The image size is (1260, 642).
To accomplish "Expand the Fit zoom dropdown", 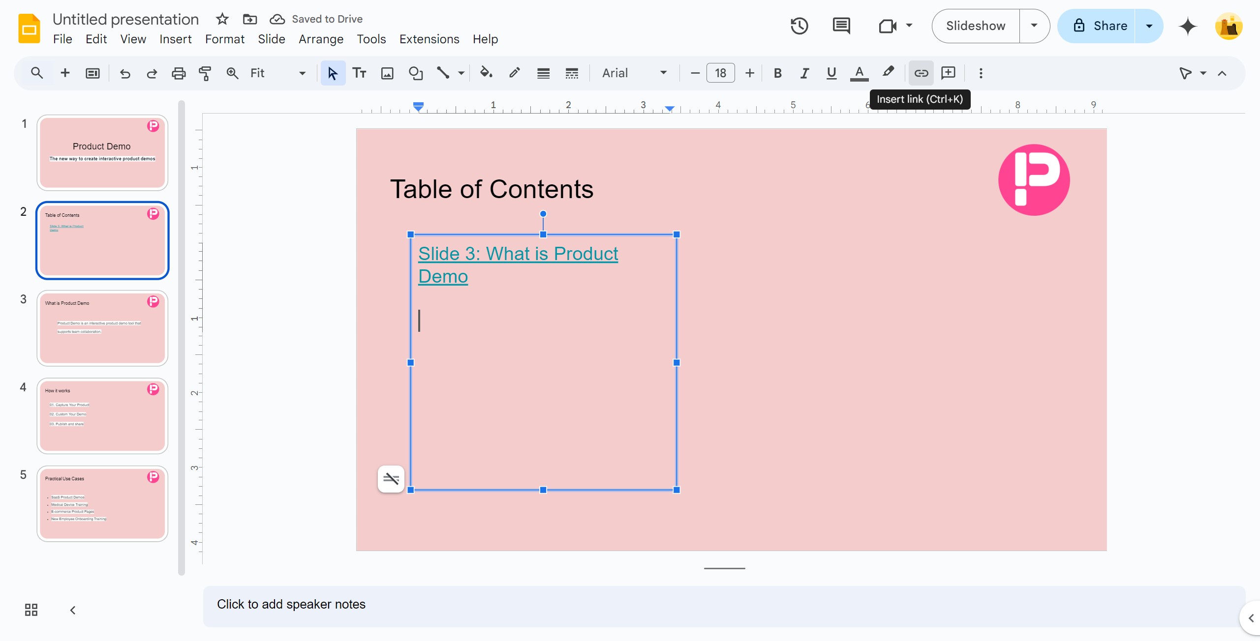I will pos(278,73).
